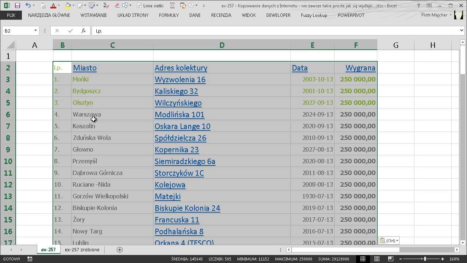
Task: Switch to NARZĘDZIA GŁÓWNE ribbon tab
Action: (x=49, y=15)
